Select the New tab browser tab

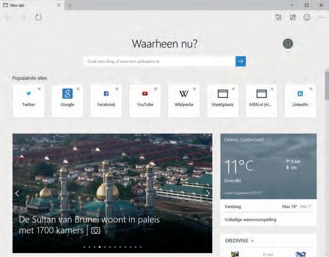tap(32, 5)
